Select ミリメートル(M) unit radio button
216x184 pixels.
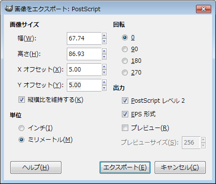click(21, 140)
